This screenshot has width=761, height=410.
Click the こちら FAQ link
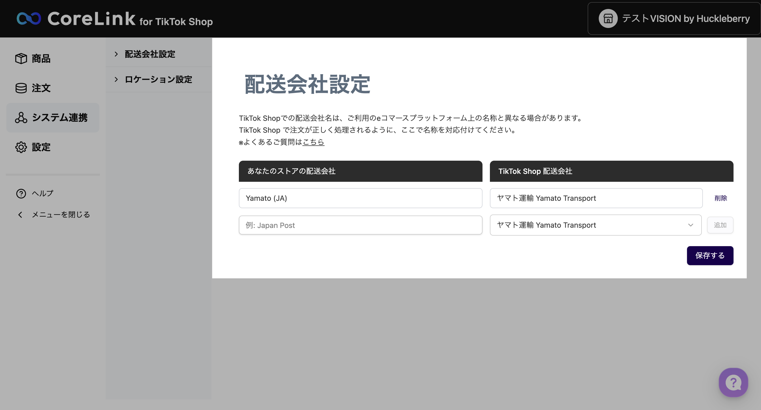pyautogui.click(x=313, y=142)
